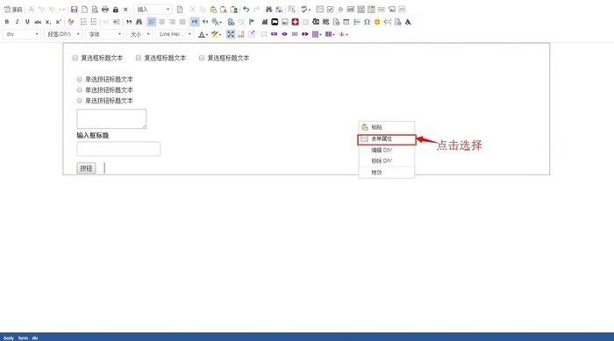Choose 表单属性 in context menu

coord(387,139)
